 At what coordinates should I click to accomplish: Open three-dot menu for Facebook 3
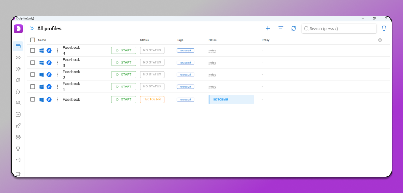pos(57,62)
